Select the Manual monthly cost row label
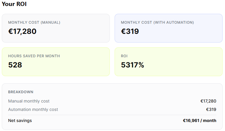Viewport: 225px width, 131px height. (x=29, y=101)
